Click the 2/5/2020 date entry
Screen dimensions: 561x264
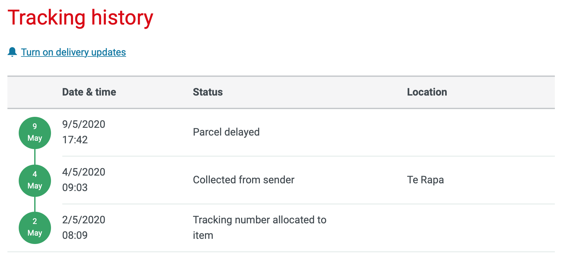[x=84, y=220]
